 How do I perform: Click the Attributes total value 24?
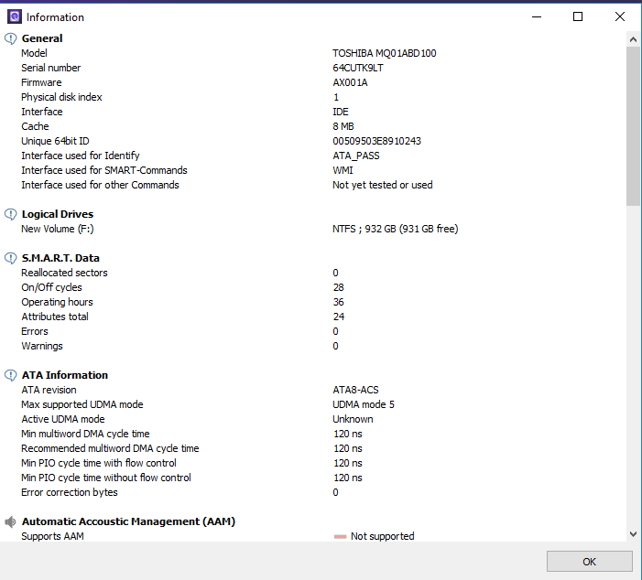tap(339, 317)
